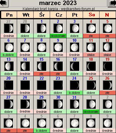Click the green doskonałe label on March 2
The height and width of the screenshot is (133, 116).
click(x=58, y=36)
